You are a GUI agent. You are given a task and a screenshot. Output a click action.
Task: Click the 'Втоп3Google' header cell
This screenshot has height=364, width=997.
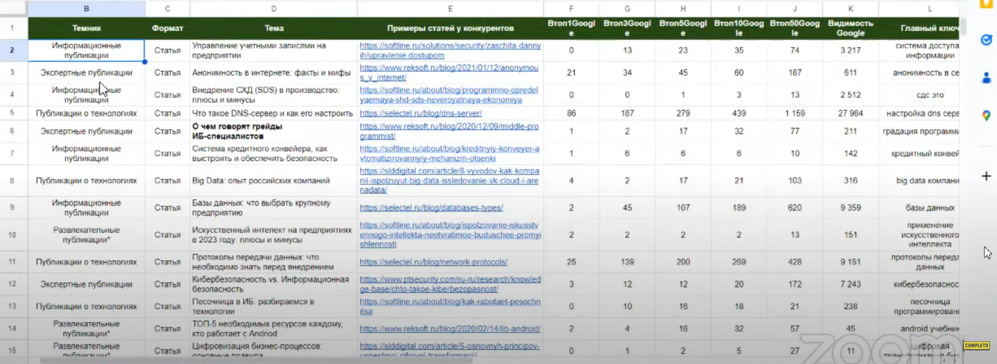coord(627,28)
